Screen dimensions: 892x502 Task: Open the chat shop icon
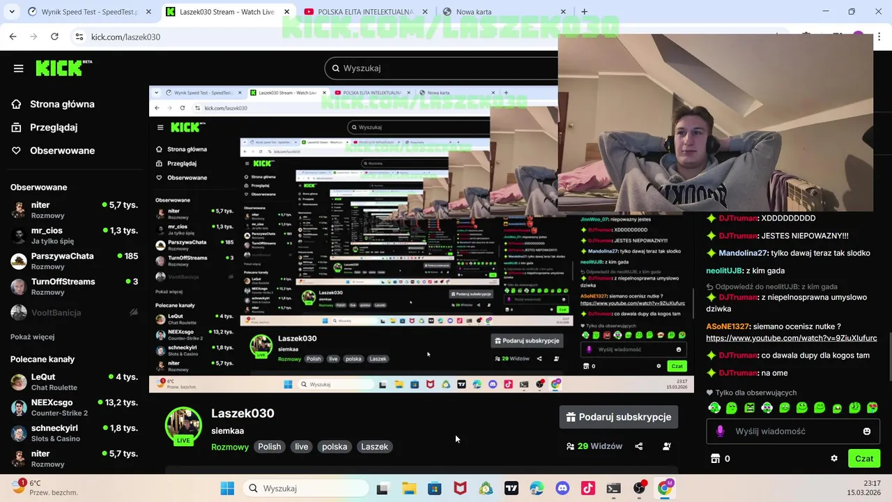click(x=714, y=459)
